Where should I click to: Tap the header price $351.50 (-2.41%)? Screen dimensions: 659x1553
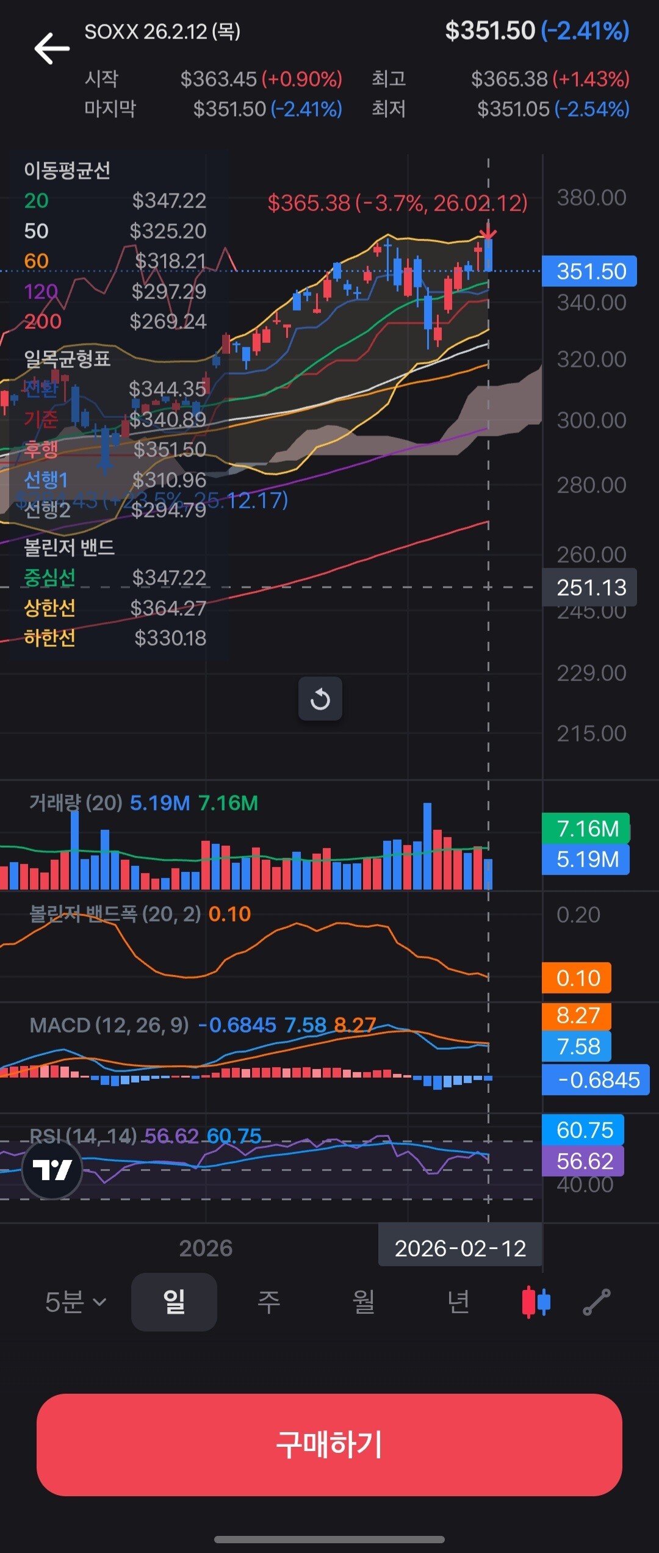click(537, 31)
